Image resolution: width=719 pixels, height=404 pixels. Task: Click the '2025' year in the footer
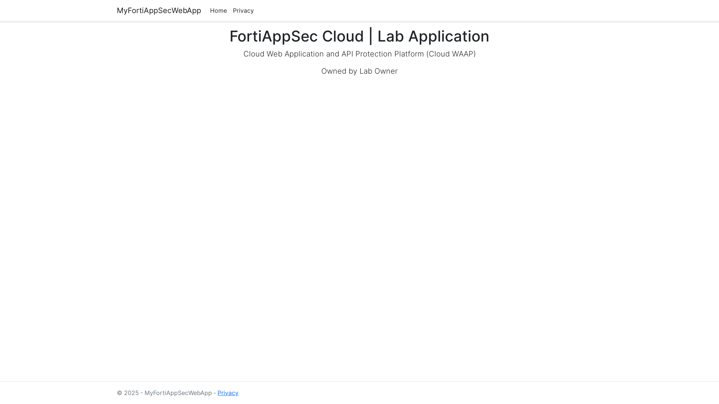pos(131,393)
